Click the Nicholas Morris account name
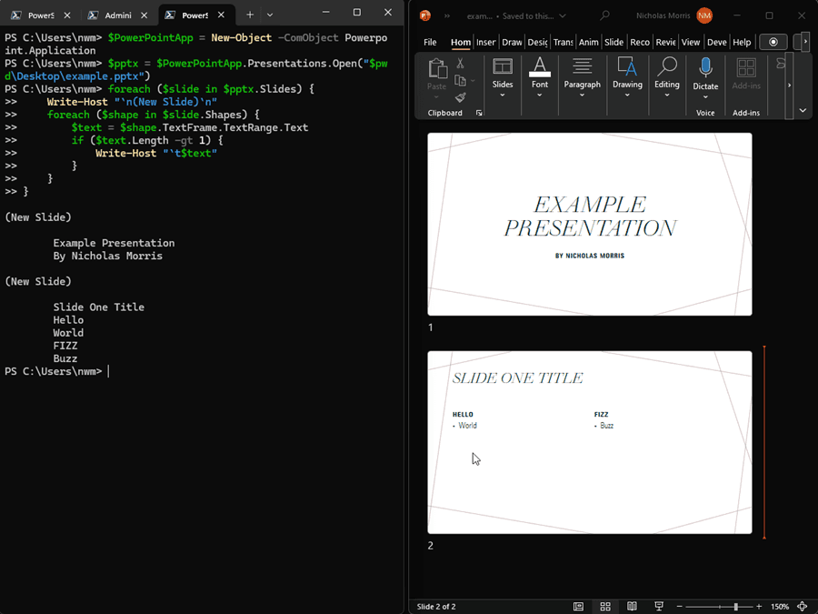The width and height of the screenshot is (818, 614). click(663, 15)
